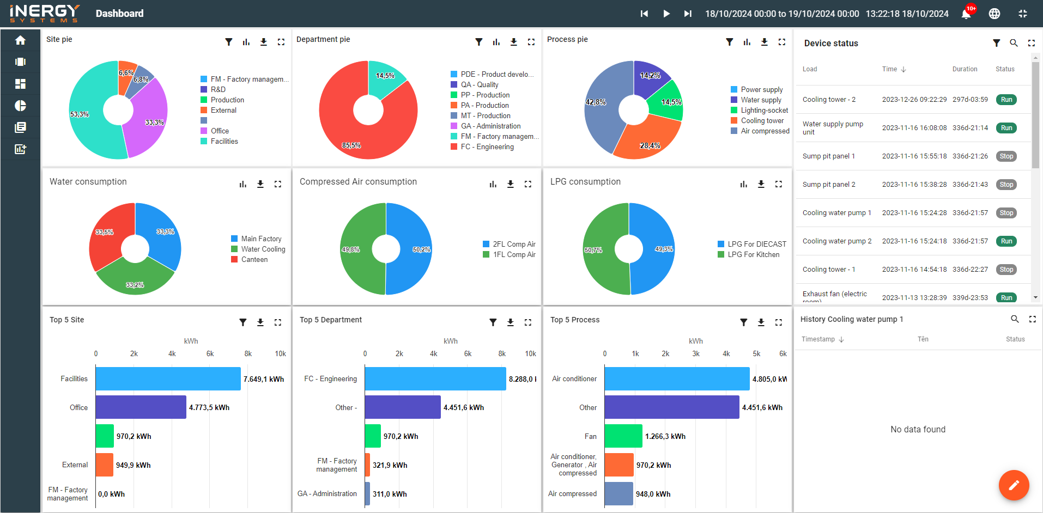The image size is (1043, 513).
Task: Click the skip to previous period button
Action: 644,14
